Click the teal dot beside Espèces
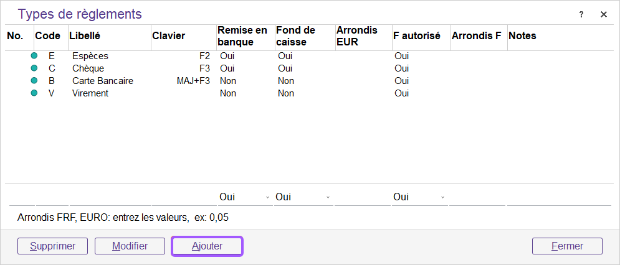This screenshot has height=265, width=620. [x=34, y=56]
